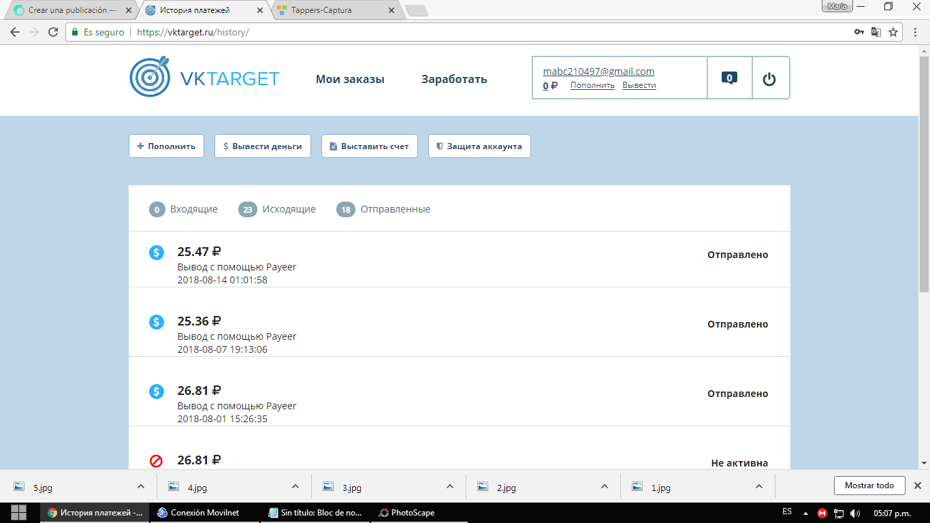This screenshot has height=523, width=930.
Task: Expand the 5.jpg download options chevron
Action: pyautogui.click(x=141, y=486)
